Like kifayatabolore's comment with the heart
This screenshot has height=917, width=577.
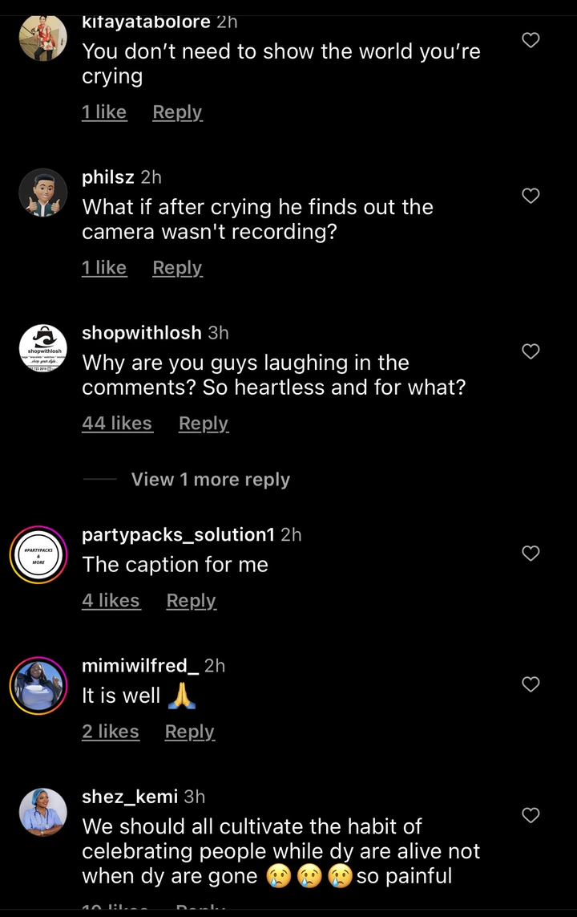(x=531, y=40)
